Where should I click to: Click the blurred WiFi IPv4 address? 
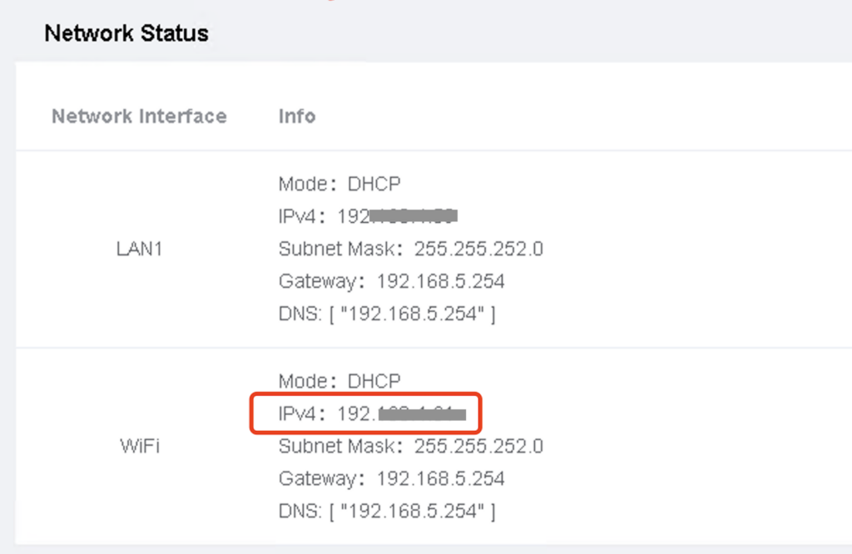click(421, 413)
